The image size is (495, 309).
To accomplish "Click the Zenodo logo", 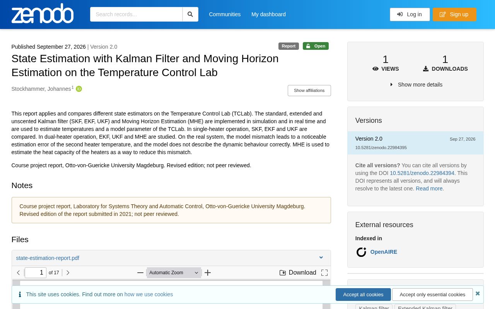I will click(43, 14).
